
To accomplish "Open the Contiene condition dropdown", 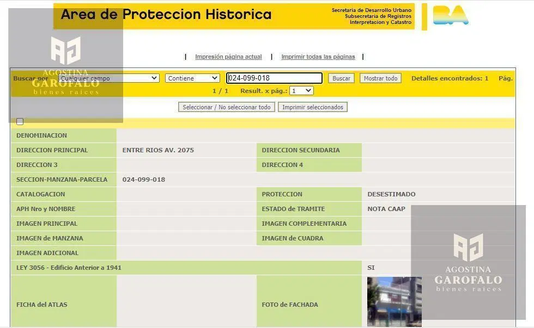I will click(192, 78).
